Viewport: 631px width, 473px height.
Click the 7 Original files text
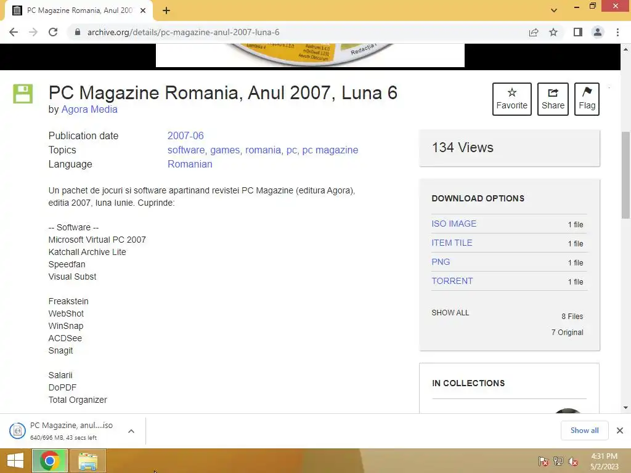567,332
